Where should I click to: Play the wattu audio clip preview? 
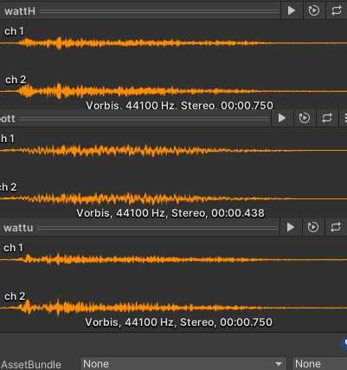pos(291,227)
